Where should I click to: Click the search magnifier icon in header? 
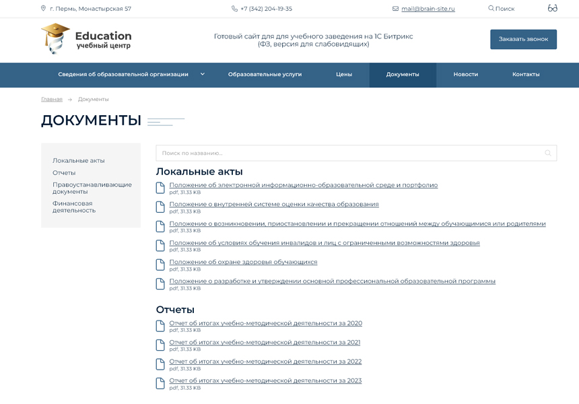pos(491,9)
